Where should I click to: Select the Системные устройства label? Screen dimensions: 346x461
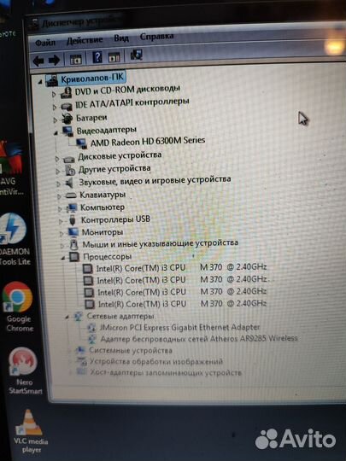131,350
